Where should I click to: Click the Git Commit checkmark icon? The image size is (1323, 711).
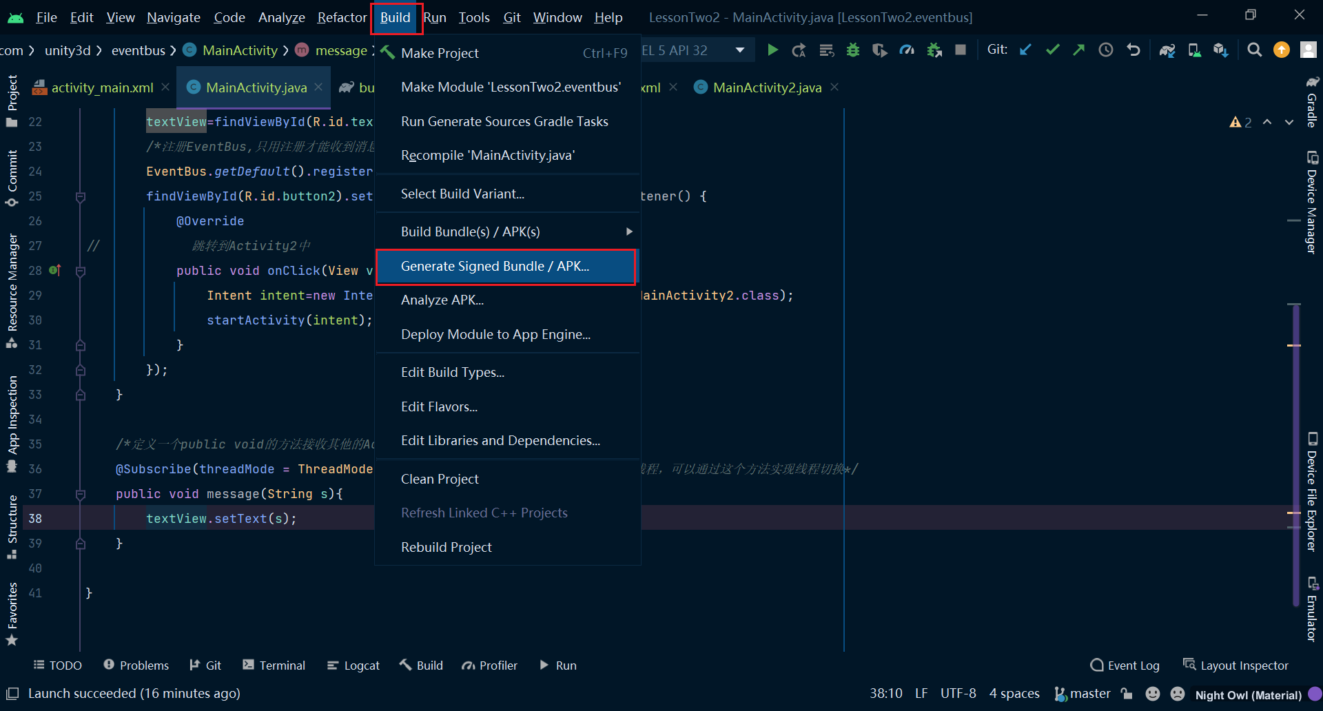(1052, 50)
